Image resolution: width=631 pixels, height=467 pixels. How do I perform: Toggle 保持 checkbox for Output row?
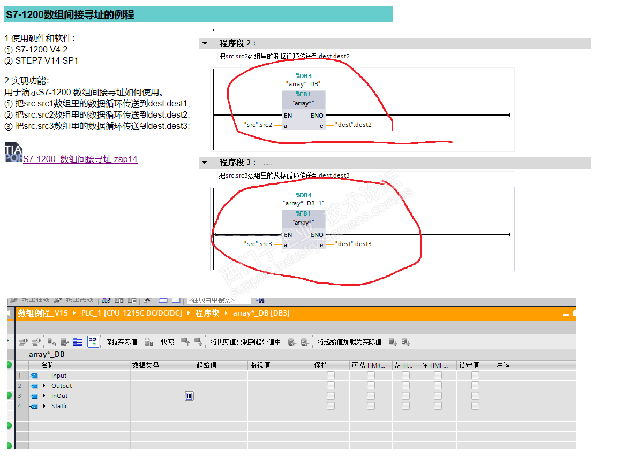click(x=331, y=385)
